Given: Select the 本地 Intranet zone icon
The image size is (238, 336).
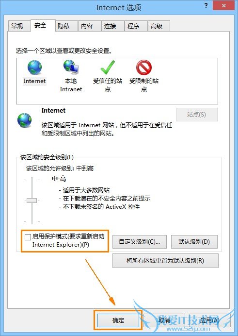Looking at the screenshot, I should 71,67.
